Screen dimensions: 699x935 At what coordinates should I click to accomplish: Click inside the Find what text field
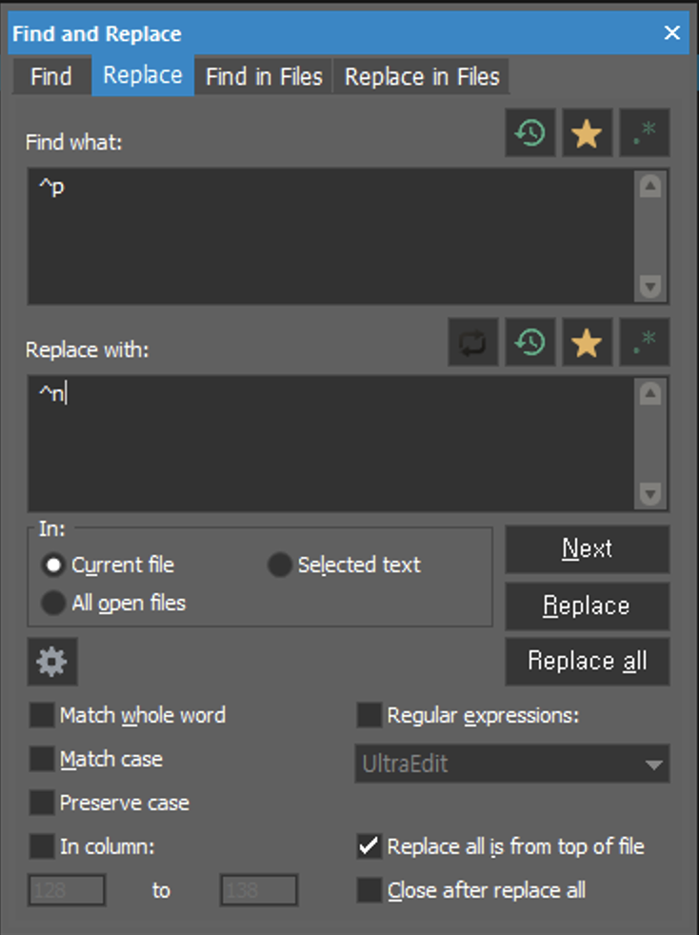coord(331,237)
